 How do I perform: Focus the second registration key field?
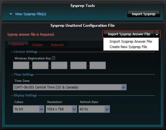[40, 65]
